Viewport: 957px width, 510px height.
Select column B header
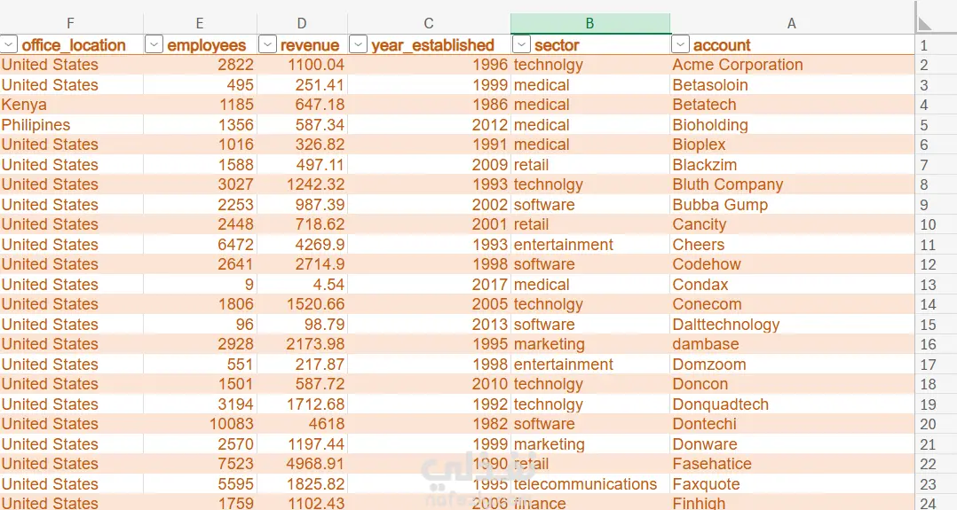[x=589, y=24]
